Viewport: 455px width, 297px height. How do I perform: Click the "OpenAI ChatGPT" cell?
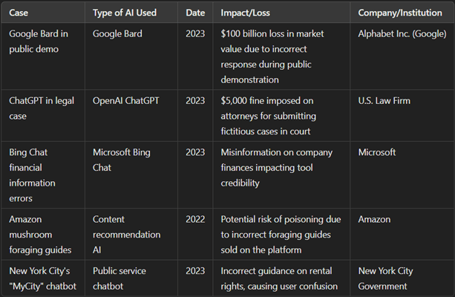point(128,100)
